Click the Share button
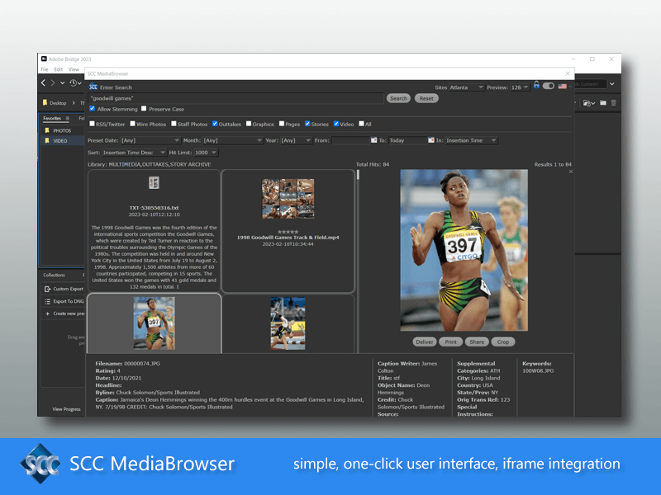This screenshot has height=495, width=661. click(477, 342)
